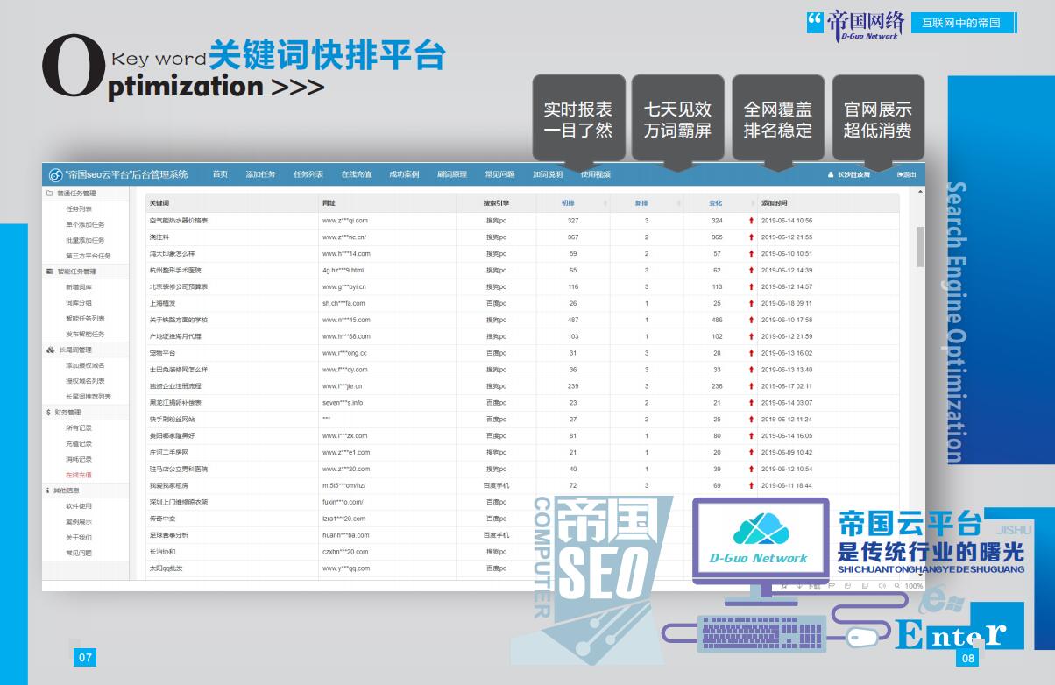Click keyword cell 我爱我家租房
The image size is (1055, 685).
(169, 485)
